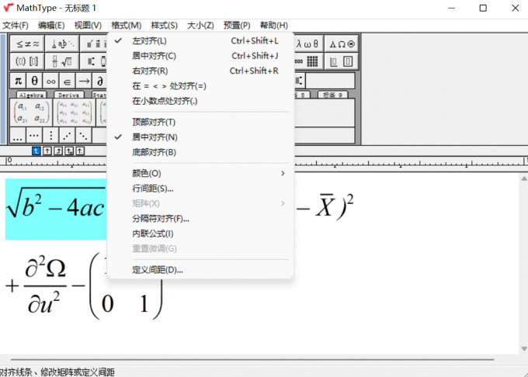Select 顶部对齐(T) vertical alignment
Viewport: 528px width, 377px height.
(x=200, y=122)
